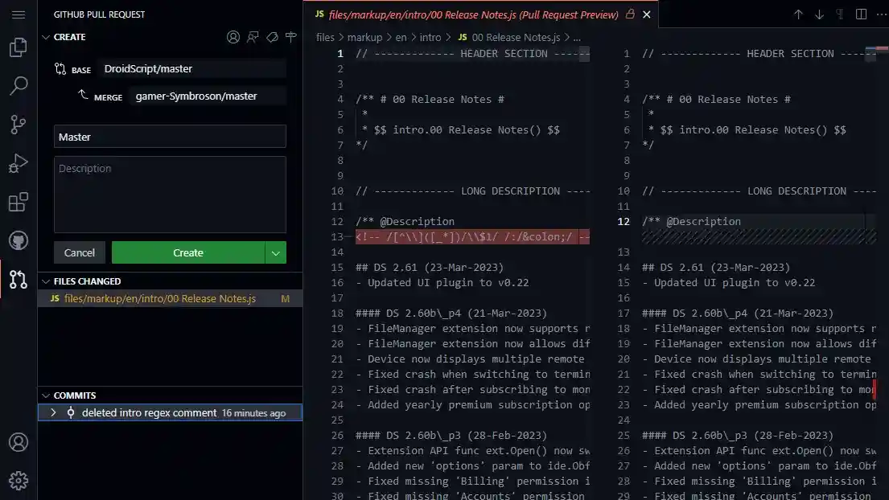This screenshot has width=889, height=500.
Task: Toggle whitespace rendering in the diff editor
Action: (840, 14)
